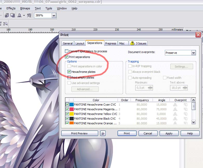Screen dimensions: 203x168
Task: Expand arrow next to the stamp toolbar icon
Action: [x=24, y=15]
